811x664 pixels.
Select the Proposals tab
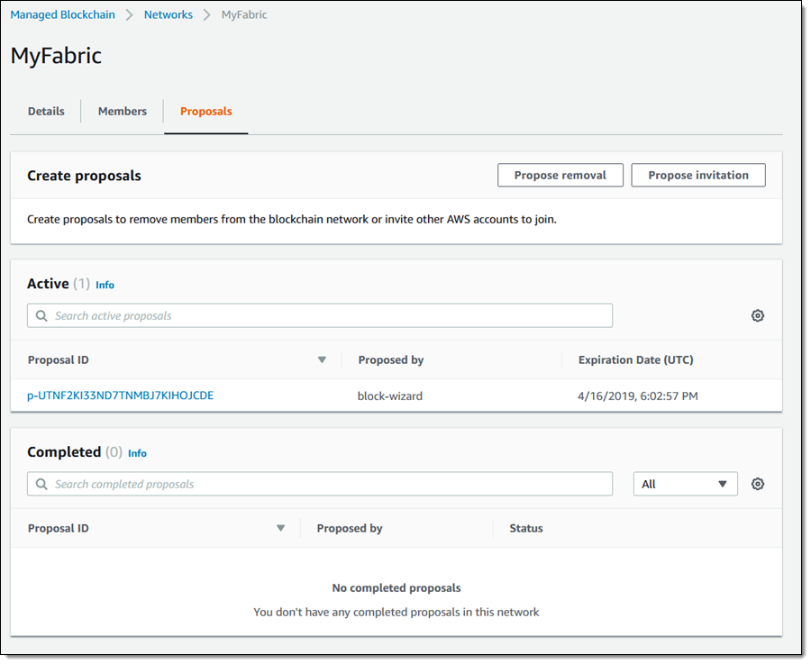(x=205, y=112)
